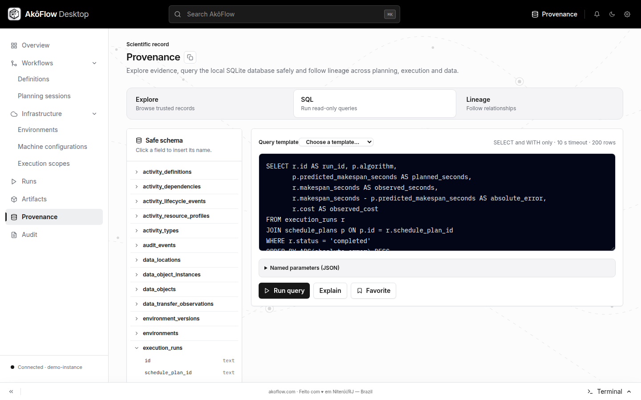Expand Named parameters (JSON) section
This screenshot has height=400, width=641.
click(437, 268)
